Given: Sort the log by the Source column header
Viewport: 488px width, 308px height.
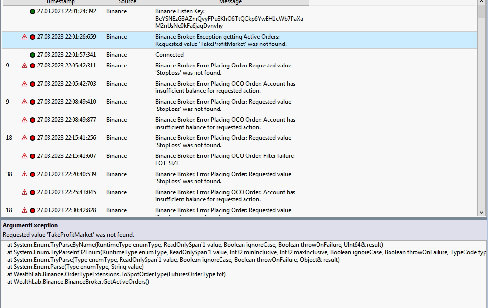Looking at the screenshot, I should (127, 2).
